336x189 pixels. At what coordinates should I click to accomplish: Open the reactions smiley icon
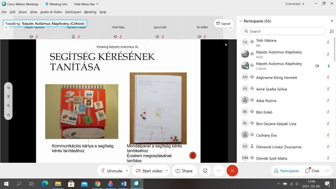[205, 171]
